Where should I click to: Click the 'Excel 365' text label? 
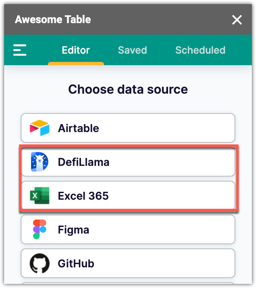pyautogui.click(x=83, y=196)
